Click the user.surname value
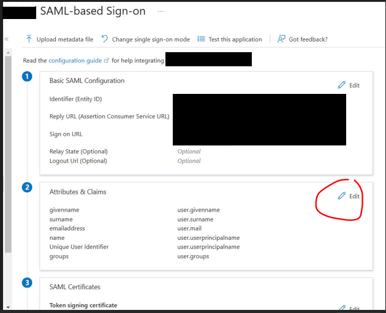Image resolution: width=386 pixels, height=313 pixels. (x=195, y=219)
